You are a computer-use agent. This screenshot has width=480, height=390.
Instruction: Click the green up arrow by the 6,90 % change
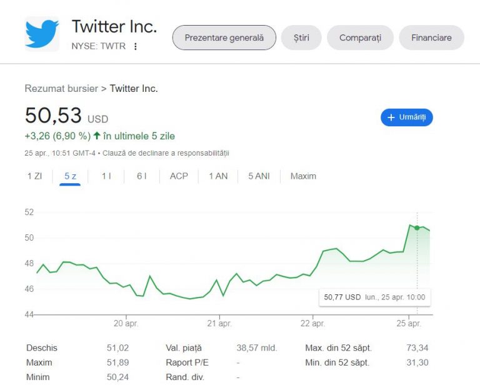(x=97, y=136)
